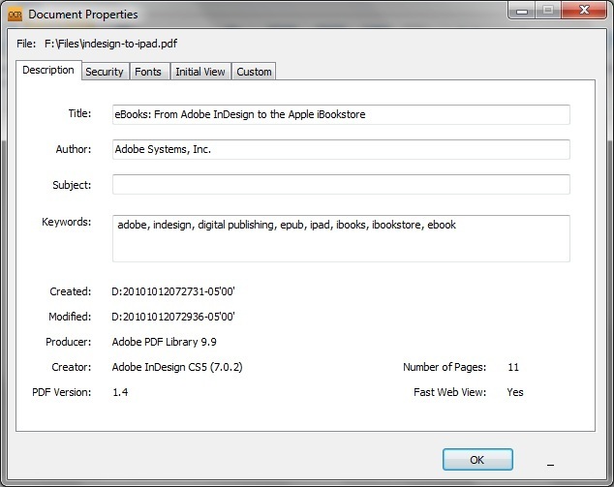
Task: Click into the Author input field
Action: [341, 149]
